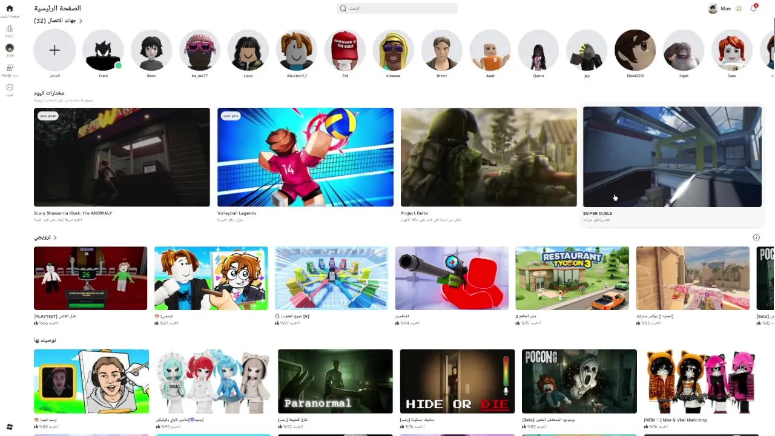Open Eleiel2212's friend avatar
The image size is (775, 436).
635,50
